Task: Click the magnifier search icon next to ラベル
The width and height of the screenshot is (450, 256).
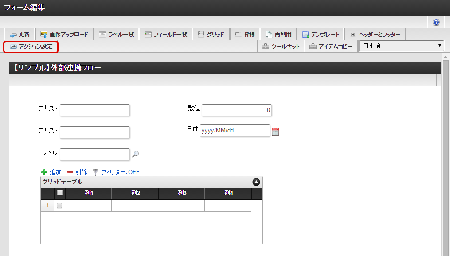Action: [136, 154]
